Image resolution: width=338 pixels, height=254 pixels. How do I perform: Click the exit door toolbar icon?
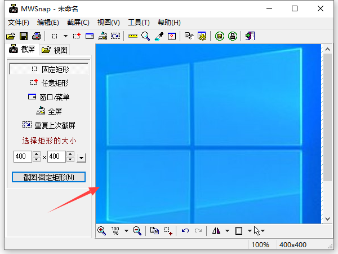coord(250,36)
